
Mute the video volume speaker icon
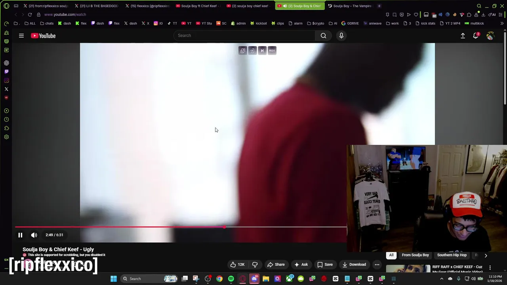coord(34,235)
